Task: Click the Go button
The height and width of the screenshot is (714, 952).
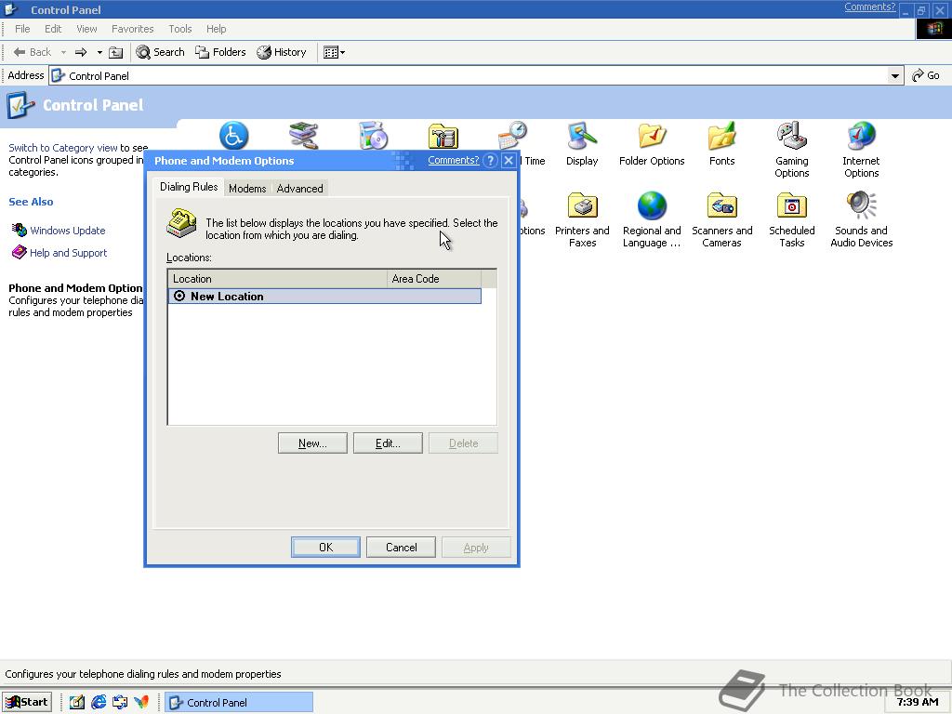Action: pyautogui.click(x=926, y=75)
